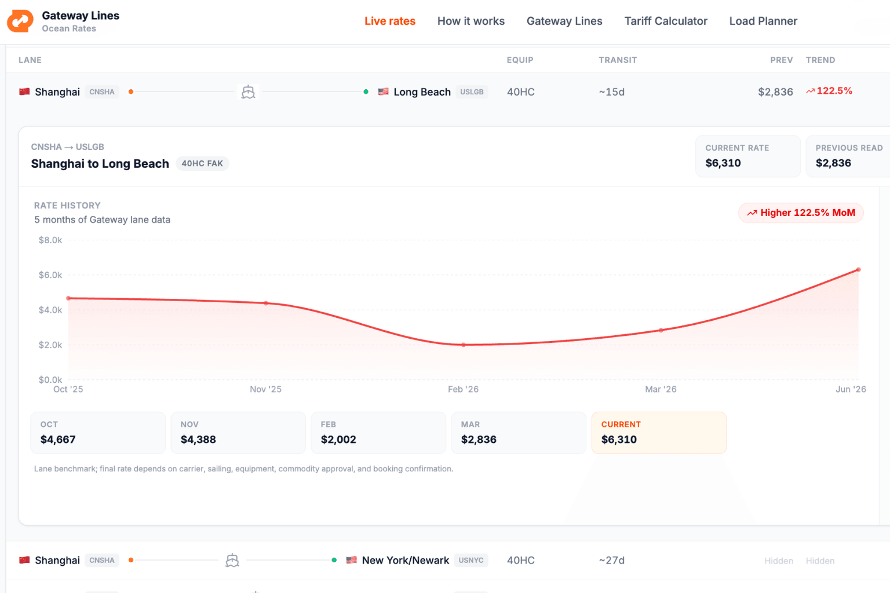Click the trend icon in the Higher 122.5% MoM badge
Viewport: 890px width, 593px height.
[x=752, y=213]
